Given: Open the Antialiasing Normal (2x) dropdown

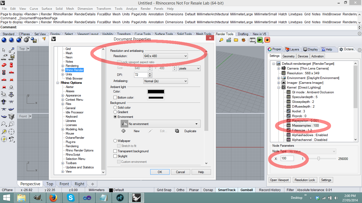Looking at the screenshot, I should [165, 81].
